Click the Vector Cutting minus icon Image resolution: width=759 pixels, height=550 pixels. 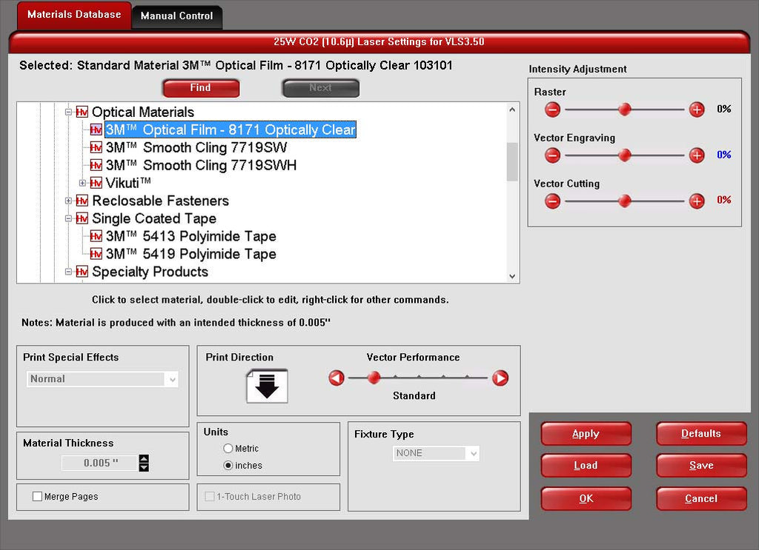click(552, 201)
